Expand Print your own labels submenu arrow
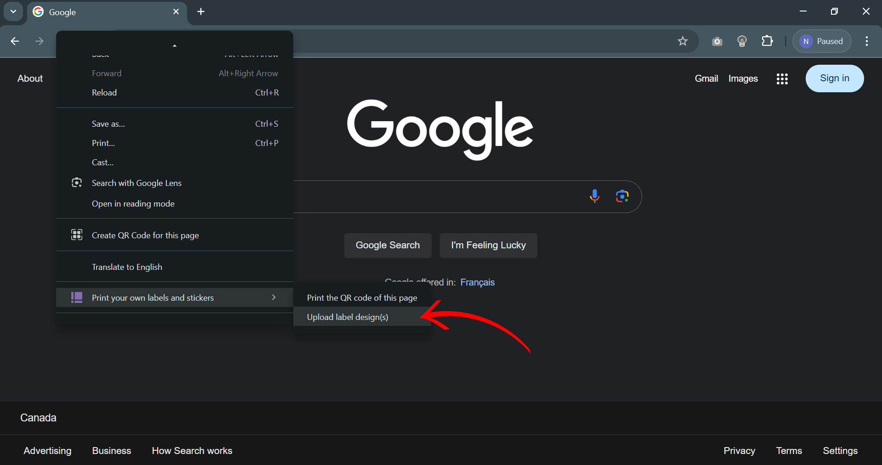This screenshot has width=882, height=465. [x=274, y=297]
